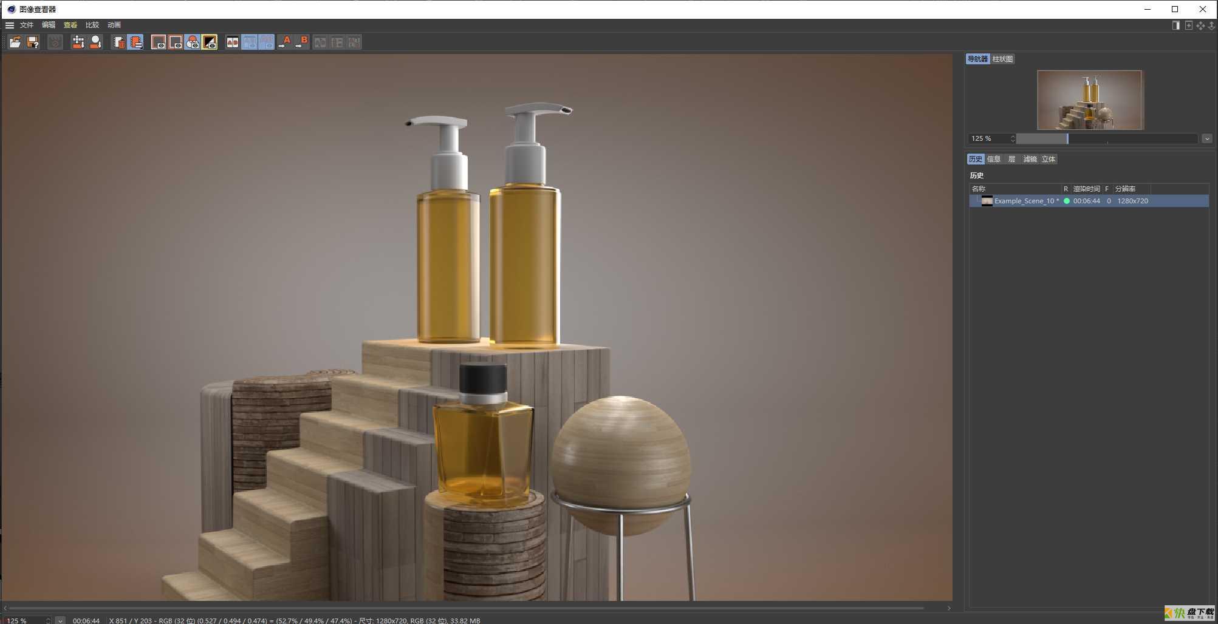Click the AB compare icon
Screen dimensions: 1218x624
tap(233, 42)
